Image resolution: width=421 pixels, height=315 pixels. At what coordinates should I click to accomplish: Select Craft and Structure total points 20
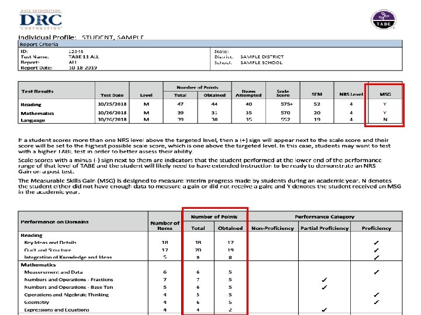point(198,250)
